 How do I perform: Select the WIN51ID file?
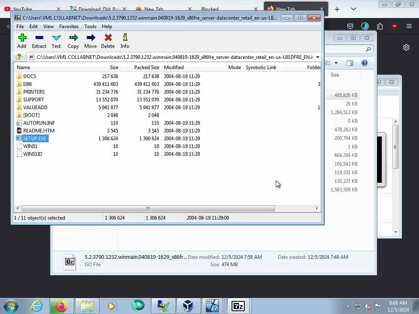tap(32, 154)
